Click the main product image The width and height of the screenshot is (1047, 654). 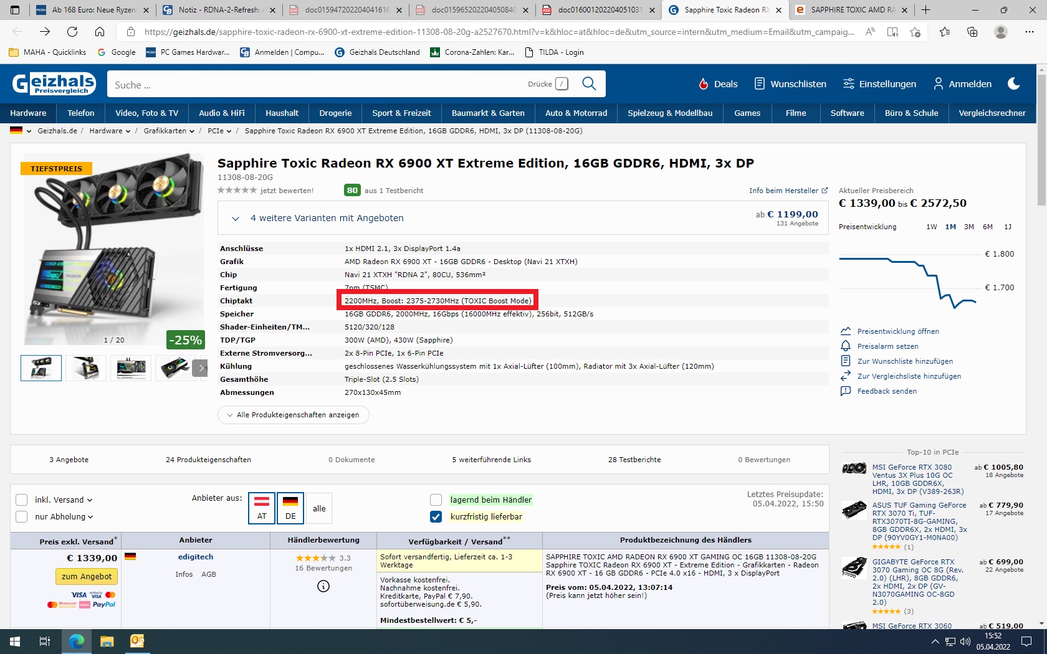(x=113, y=249)
